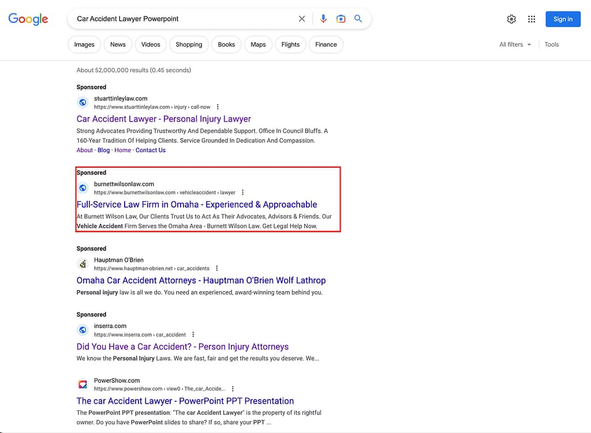Click the burnettwilsonlaw.com globe favicon
The image size is (591, 433).
point(83,188)
